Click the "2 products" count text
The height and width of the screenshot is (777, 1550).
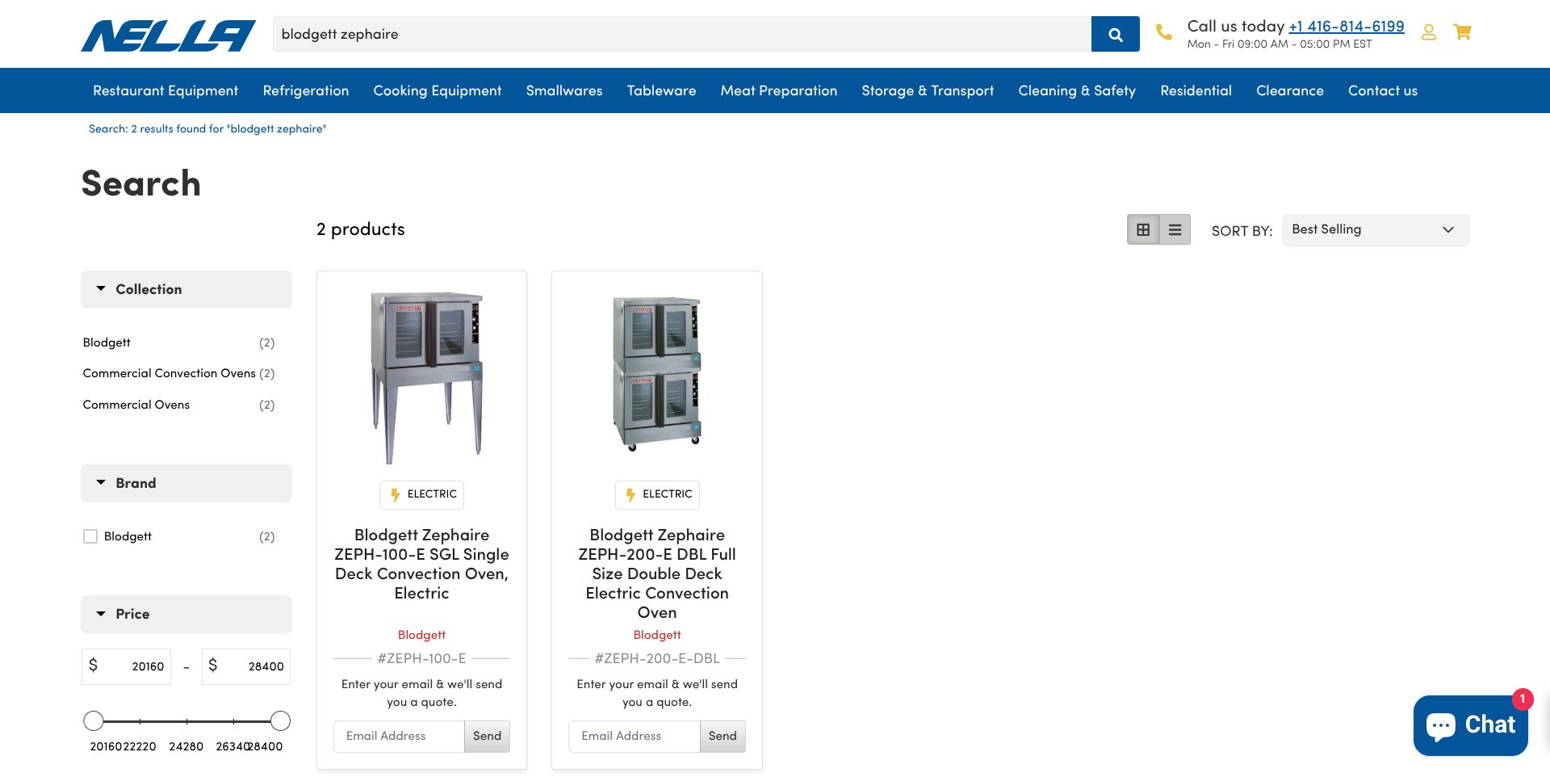(361, 229)
